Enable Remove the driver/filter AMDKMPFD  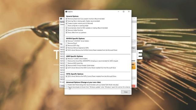66,61
